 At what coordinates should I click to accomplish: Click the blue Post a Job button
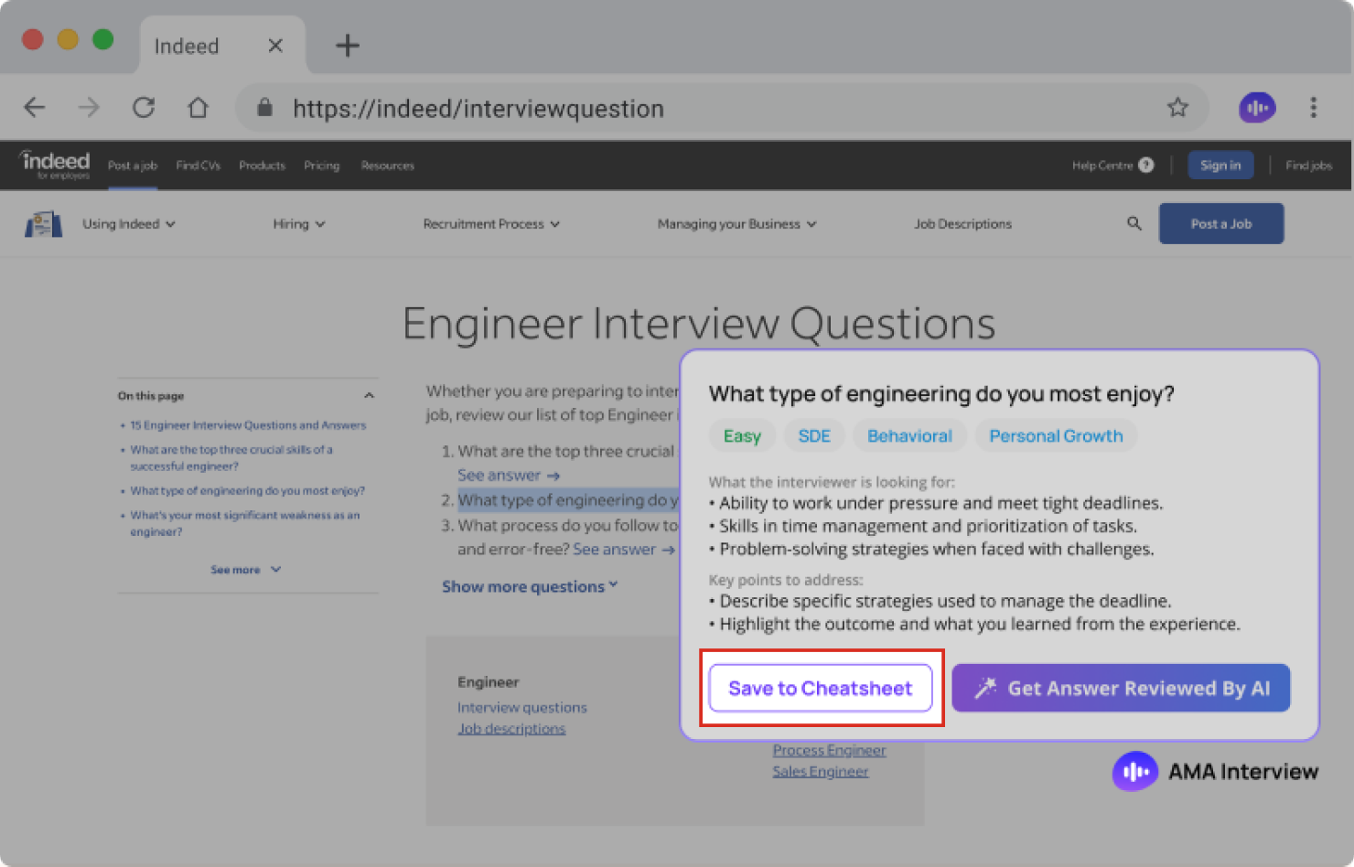[x=1221, y=224]
